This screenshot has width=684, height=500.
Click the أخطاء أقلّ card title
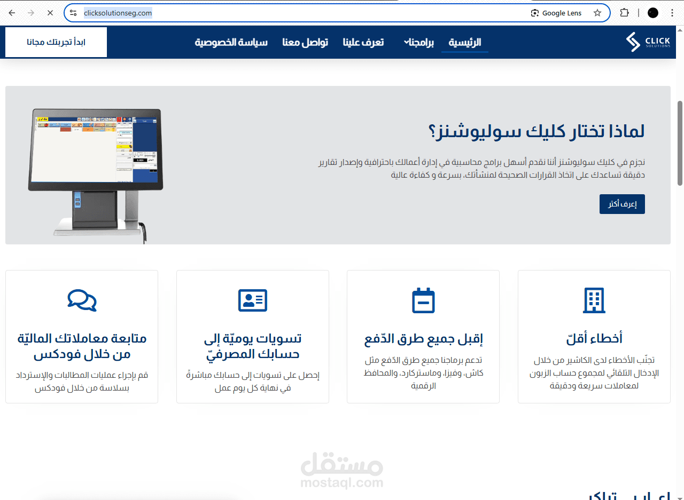594,338
